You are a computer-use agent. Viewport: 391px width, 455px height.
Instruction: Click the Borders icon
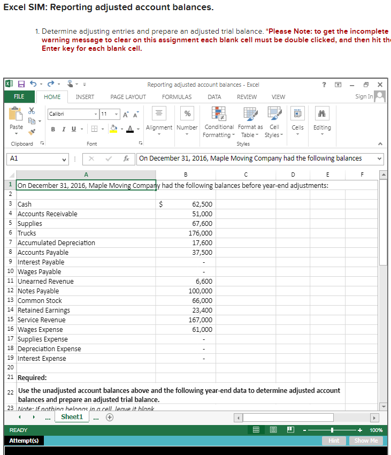coord(94,129)
